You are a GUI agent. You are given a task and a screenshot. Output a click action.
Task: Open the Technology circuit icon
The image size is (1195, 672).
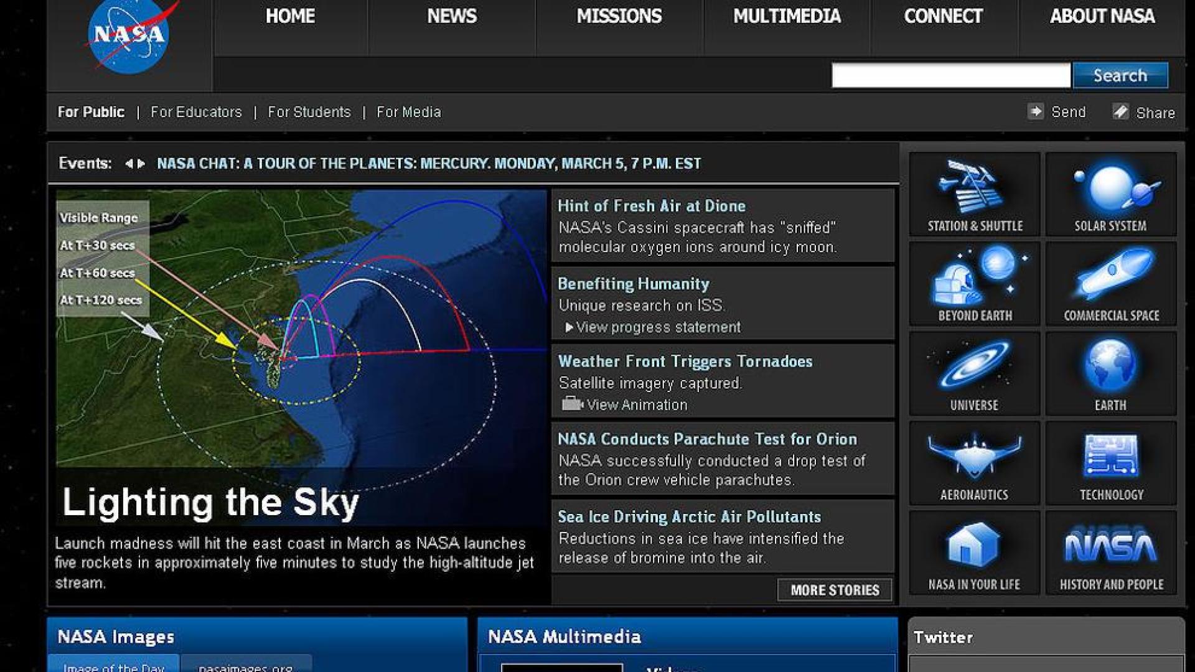pyautogui.click(x=1111, y=463)
